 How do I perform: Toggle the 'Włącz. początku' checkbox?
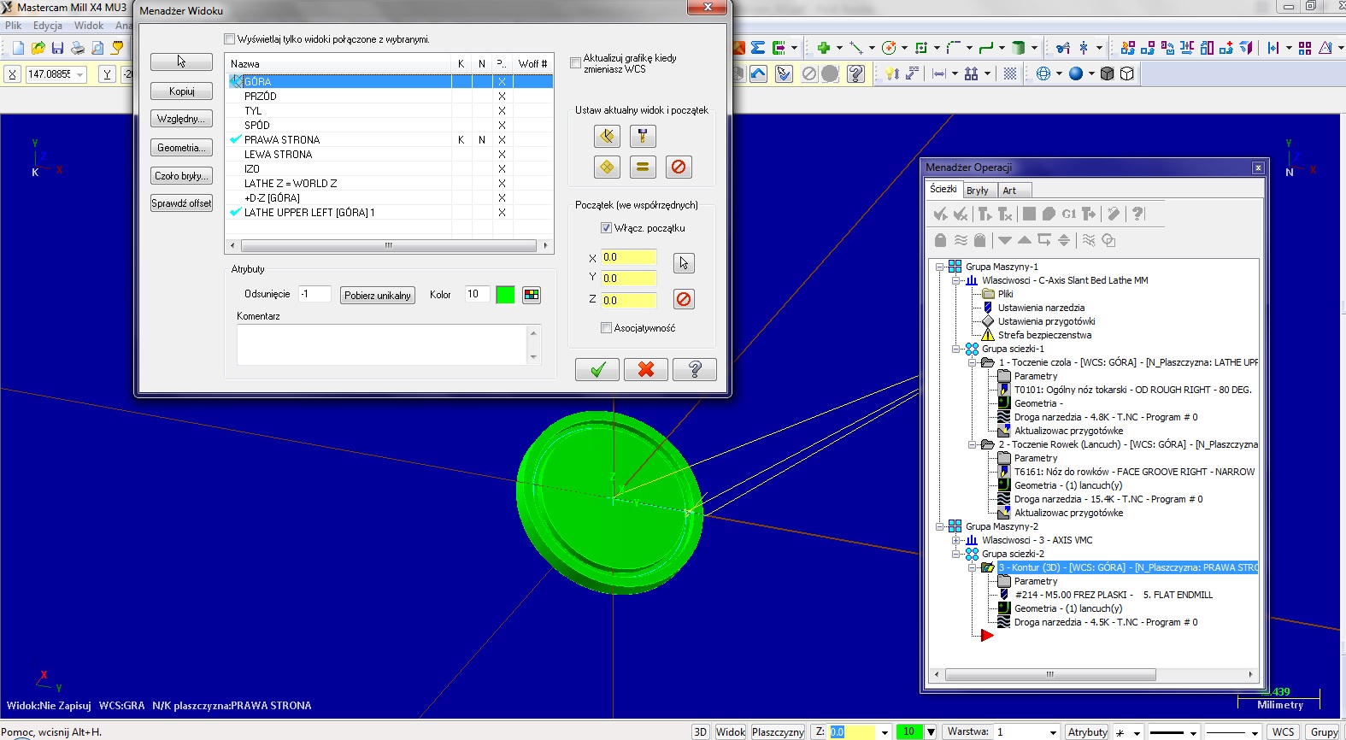pos(606,228)
